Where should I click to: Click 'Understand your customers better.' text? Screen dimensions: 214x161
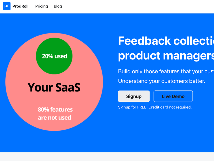pos(162,81)
